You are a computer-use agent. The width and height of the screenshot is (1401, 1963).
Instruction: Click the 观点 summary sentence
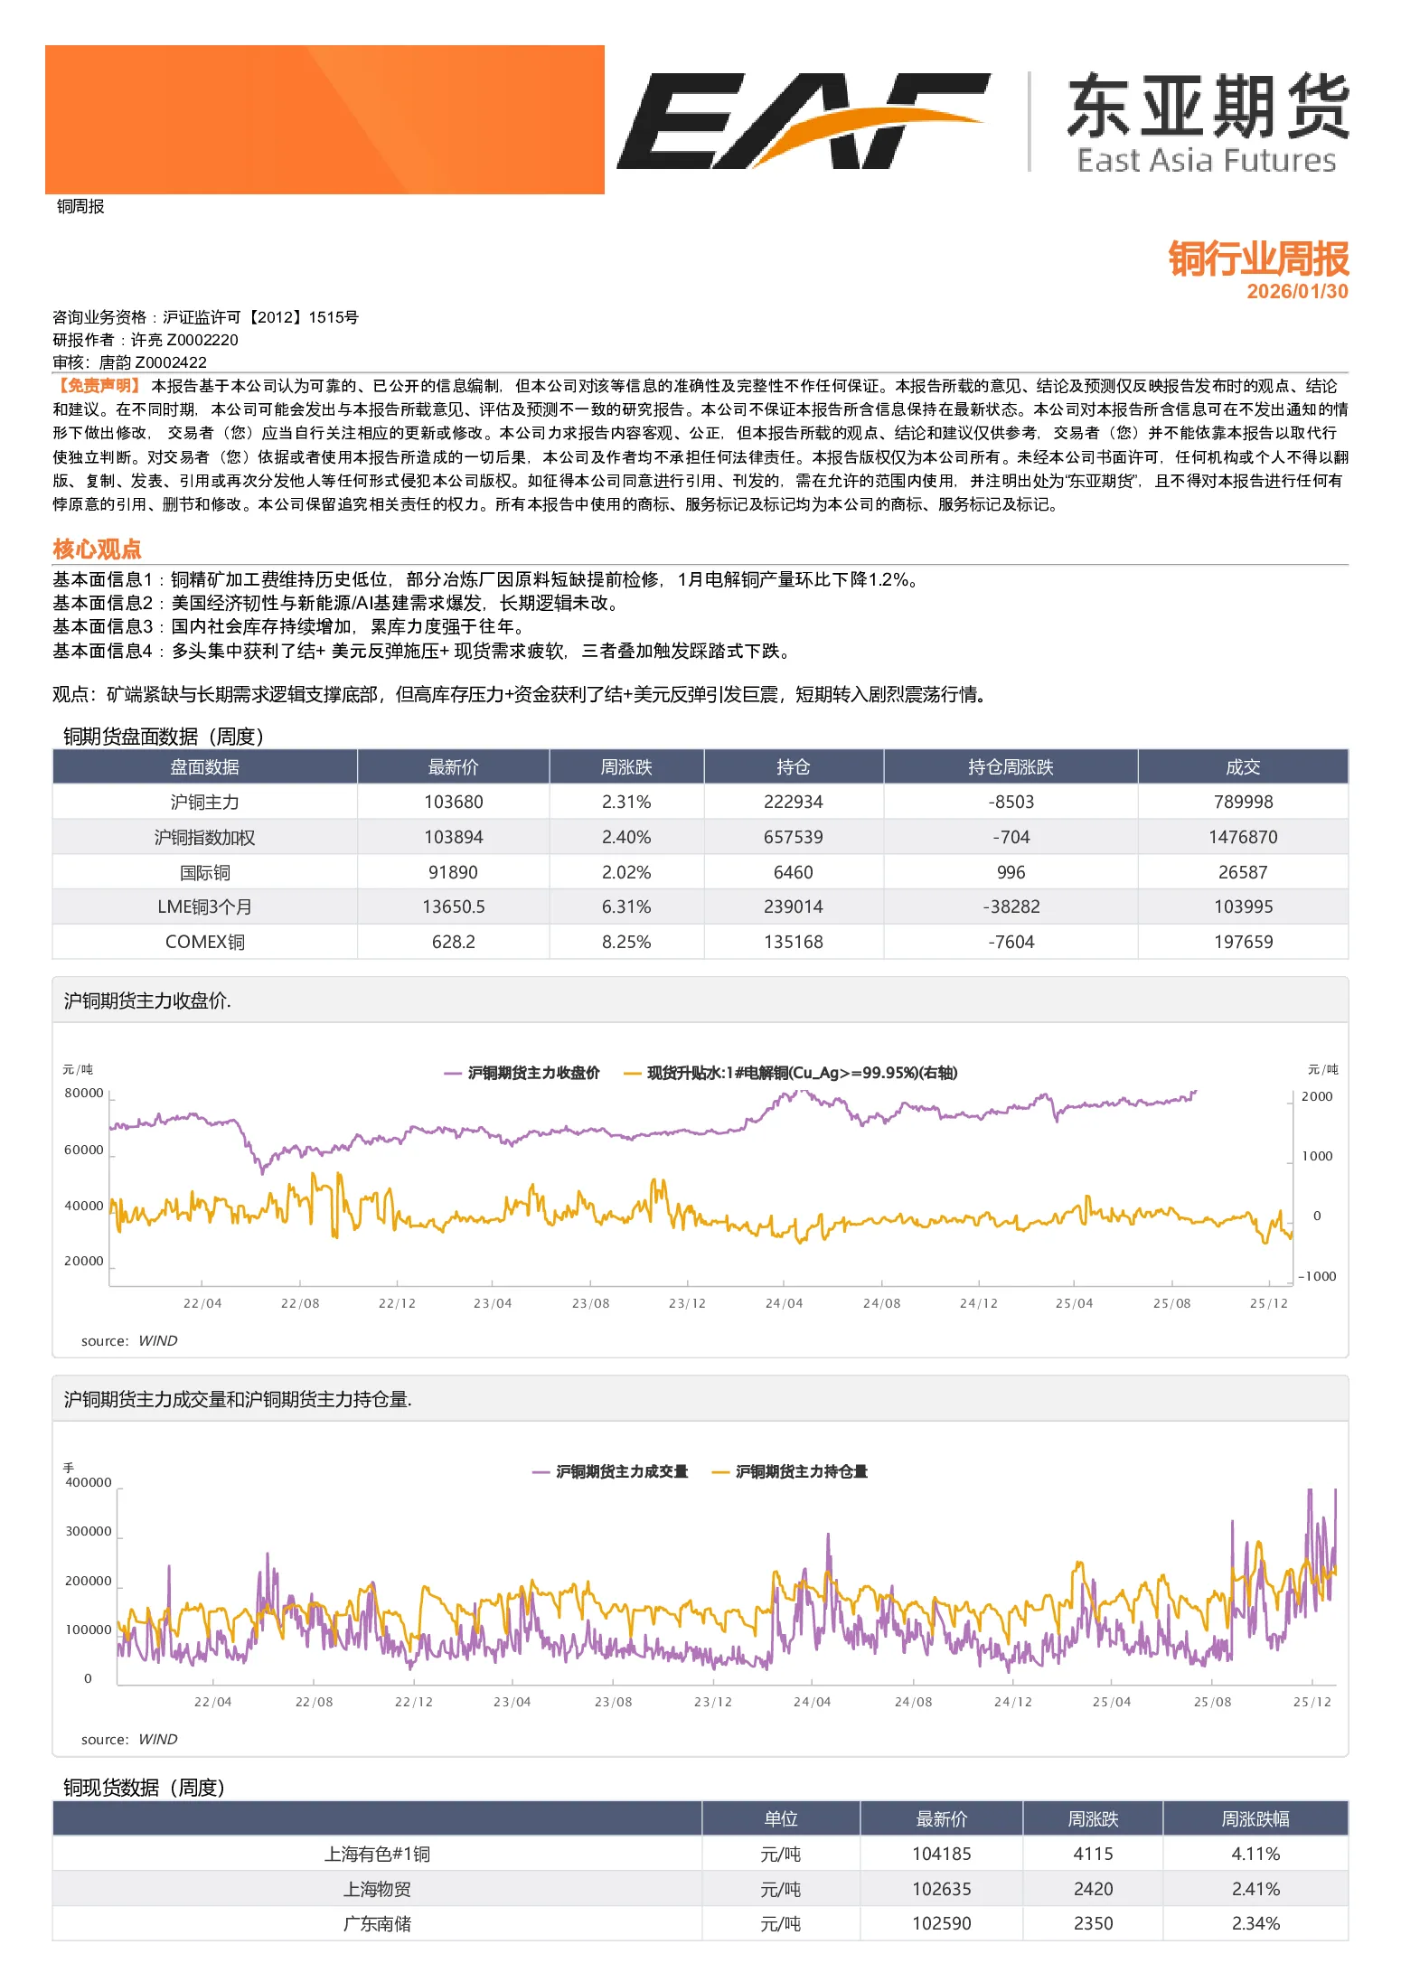(x=520, y=694)
